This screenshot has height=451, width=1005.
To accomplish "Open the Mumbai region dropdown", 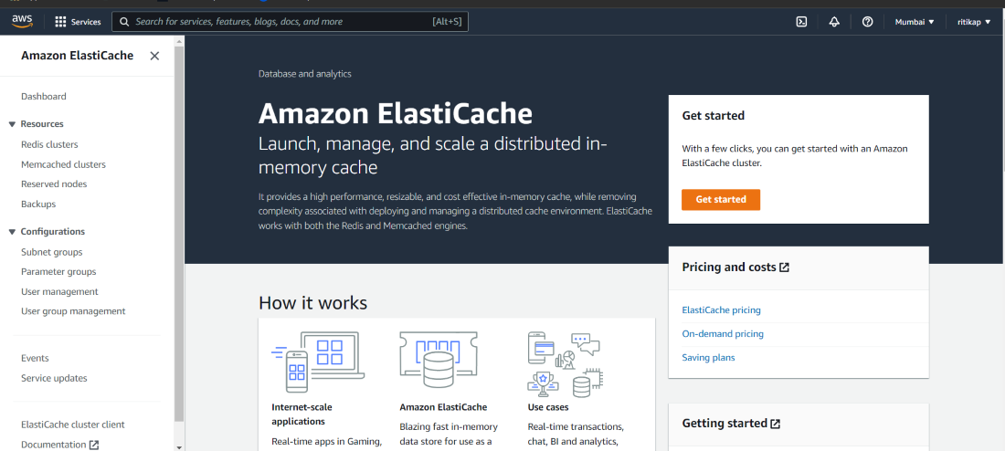I will [914, 22].
